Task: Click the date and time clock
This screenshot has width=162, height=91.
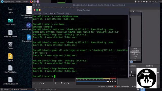Action: pos(155,2)
